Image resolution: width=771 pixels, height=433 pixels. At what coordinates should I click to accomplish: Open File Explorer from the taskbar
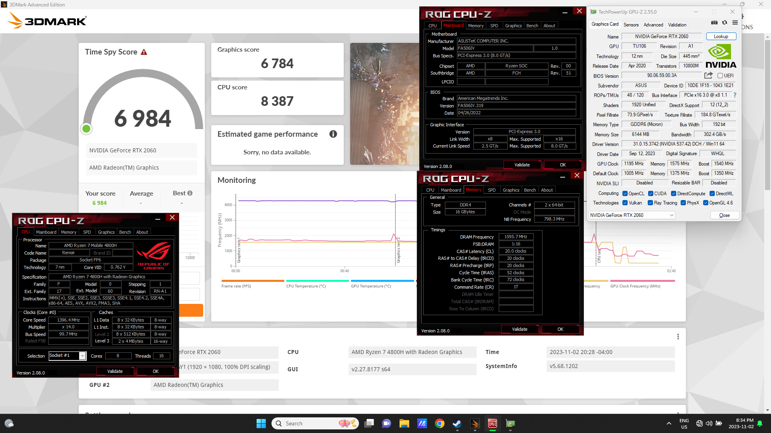pyautogui.click(x=404, y=423)
